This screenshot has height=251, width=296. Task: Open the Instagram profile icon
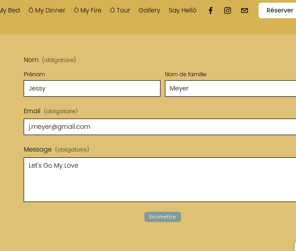tap(227, 10)
